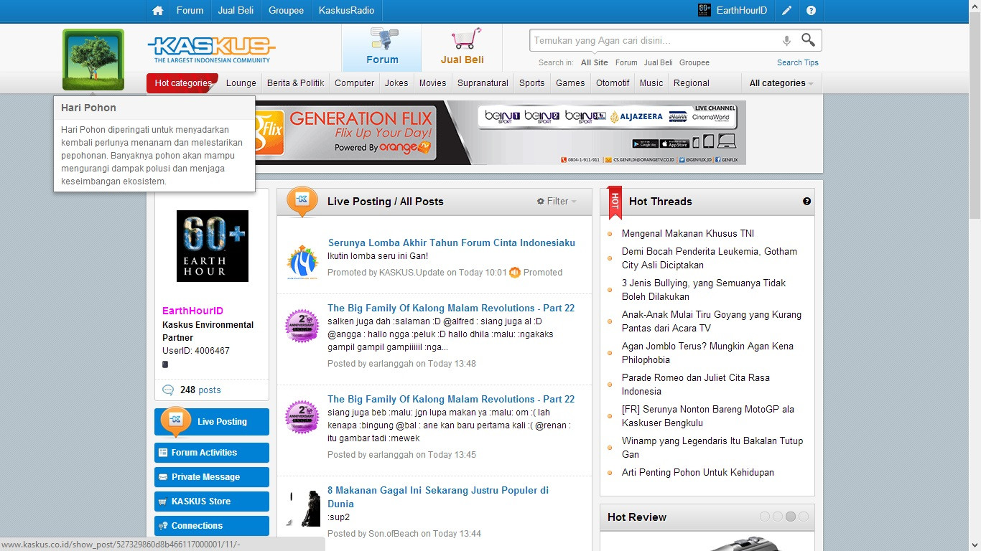Image resolution: width=981 pixels, height=551 pixels.
Task: Select the Groupee search scope option
Action: point(694,63)
